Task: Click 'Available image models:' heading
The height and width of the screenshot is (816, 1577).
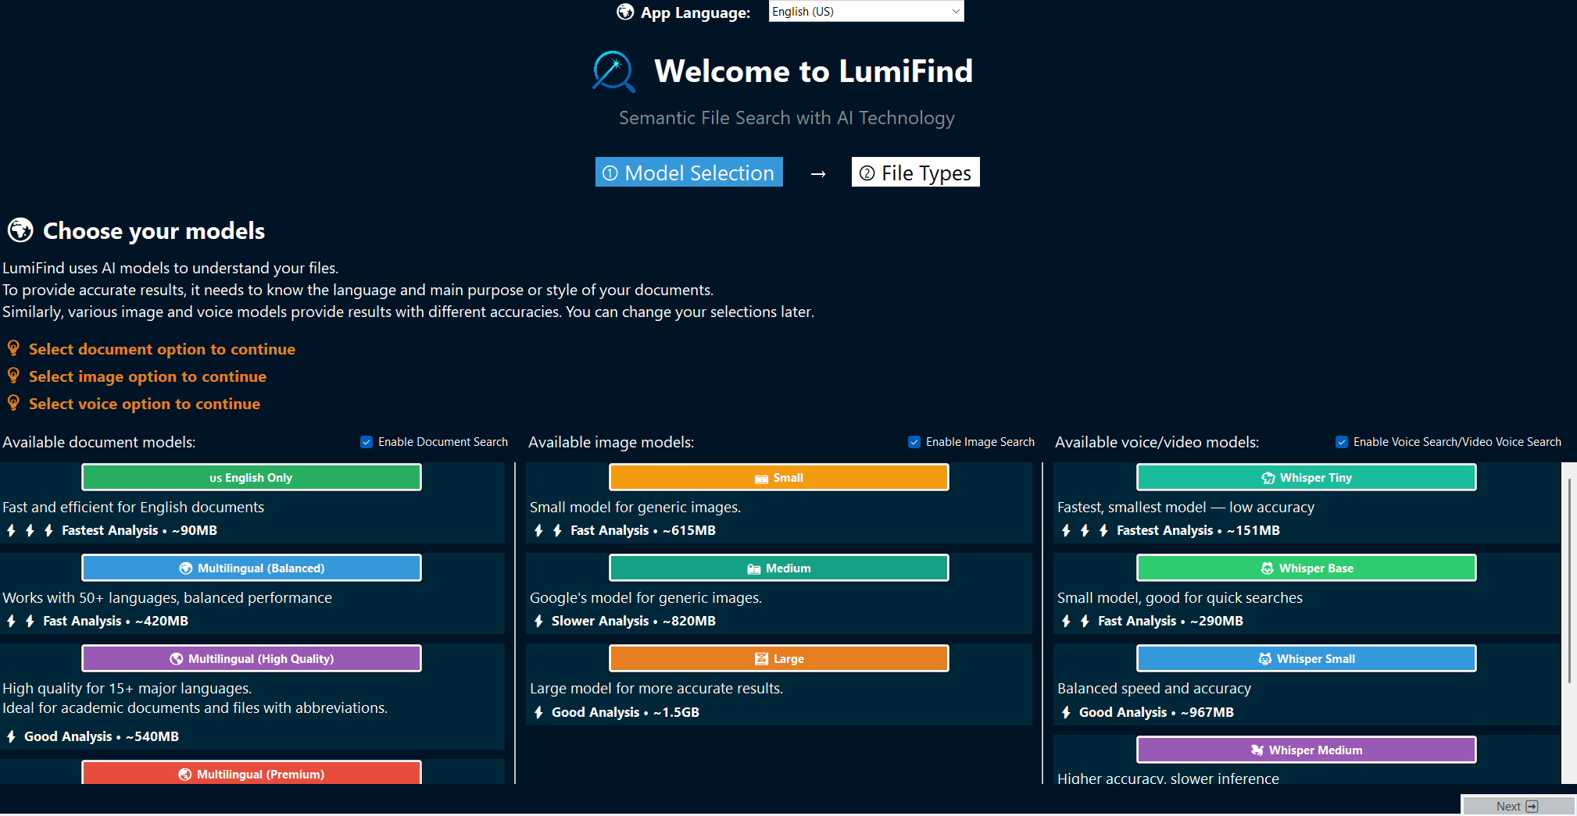Action: coord(611,442)
